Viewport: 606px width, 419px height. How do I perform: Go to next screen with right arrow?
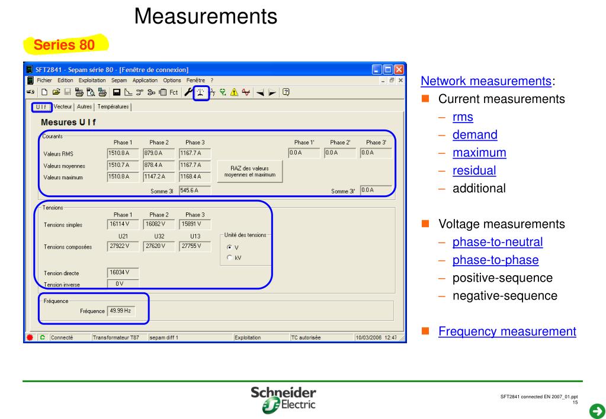[x=272, y=93]
